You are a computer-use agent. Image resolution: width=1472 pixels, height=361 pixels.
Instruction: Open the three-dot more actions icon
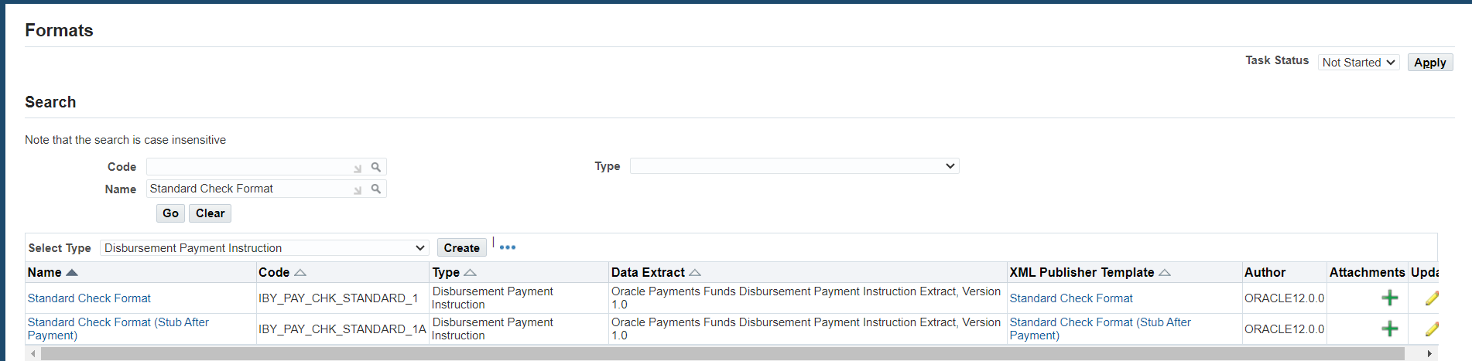coord(508,247)
